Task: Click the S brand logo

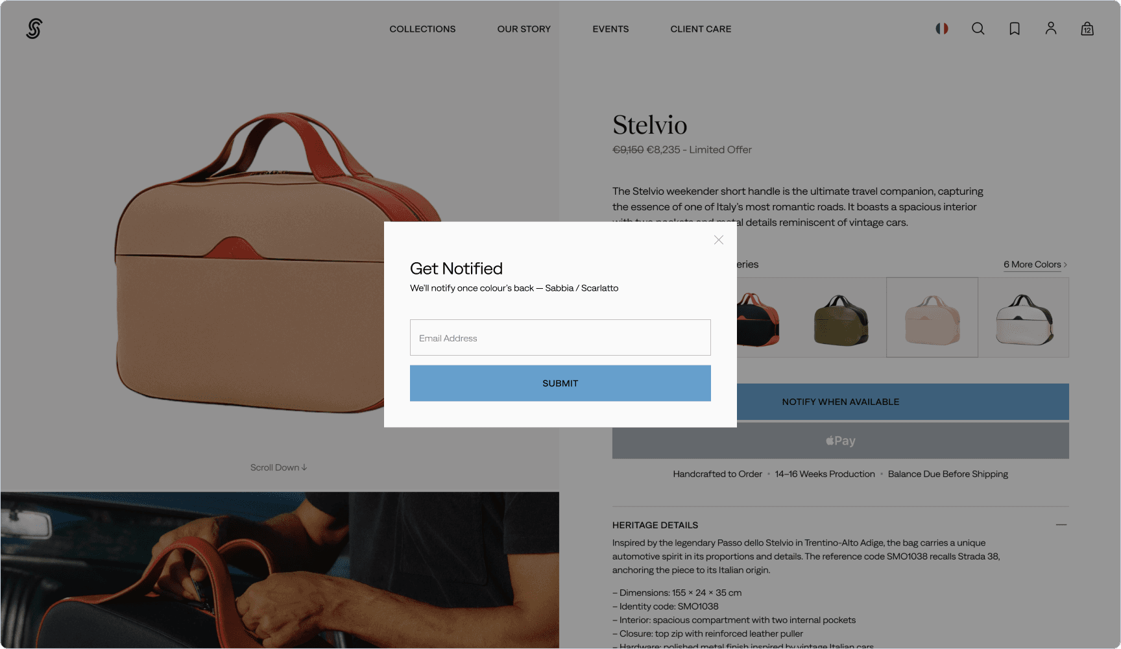Action: [x=34, y=29]
